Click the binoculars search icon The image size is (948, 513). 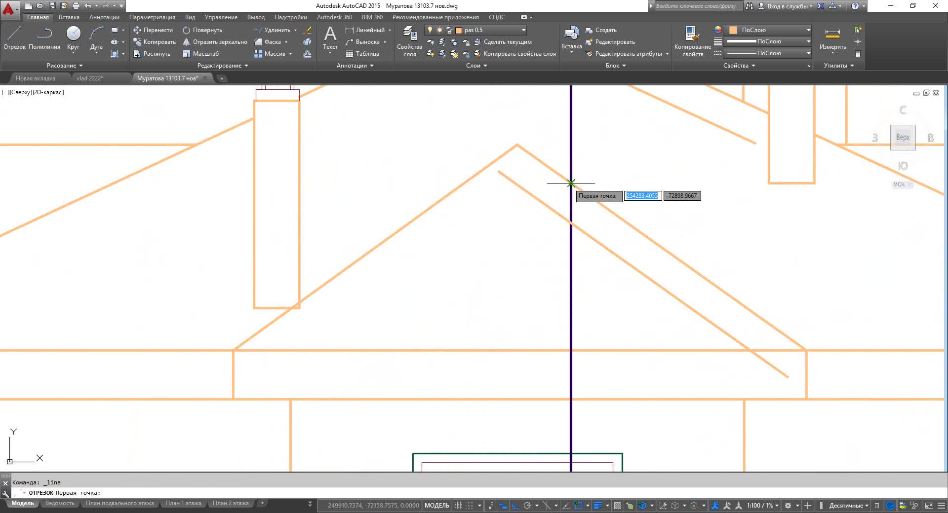750,6
